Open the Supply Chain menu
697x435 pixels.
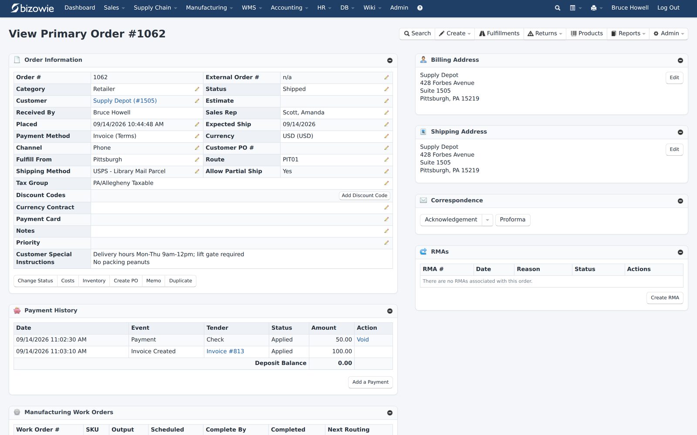(156, 8)
